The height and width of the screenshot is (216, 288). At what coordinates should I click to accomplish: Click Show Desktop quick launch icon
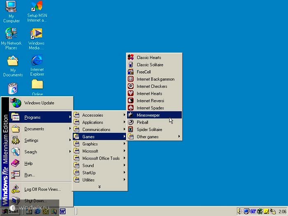pos(29,211)
